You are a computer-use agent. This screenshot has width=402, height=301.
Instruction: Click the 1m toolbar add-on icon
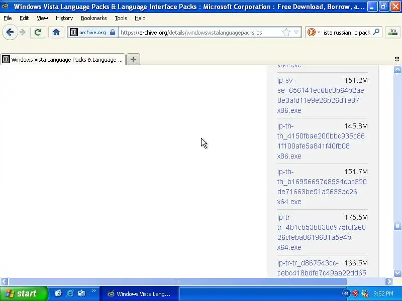click(393, 32)
